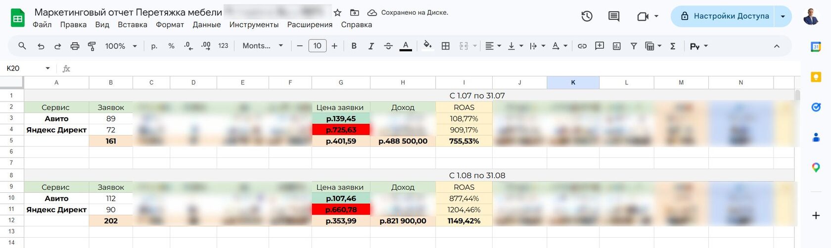Open the filter views dropdown

[x=653, y=46]
